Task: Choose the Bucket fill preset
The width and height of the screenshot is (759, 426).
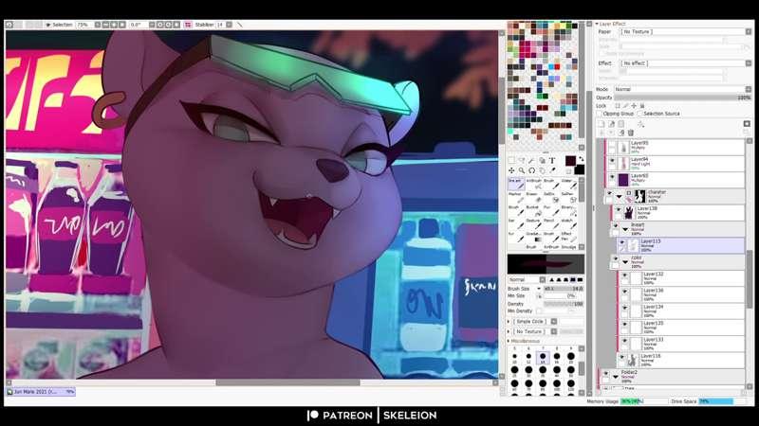Action: click(x=533, y=210)
